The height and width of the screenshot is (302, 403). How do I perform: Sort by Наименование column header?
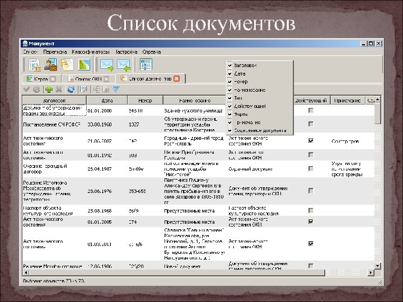point(195,101)
